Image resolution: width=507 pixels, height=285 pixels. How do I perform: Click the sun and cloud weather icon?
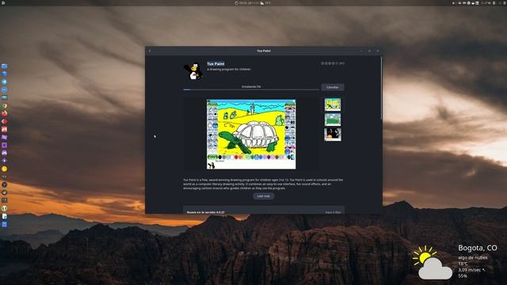[432, 262]
